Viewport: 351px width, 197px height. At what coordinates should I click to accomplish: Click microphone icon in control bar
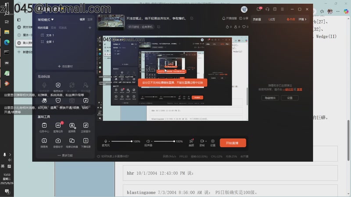[x=106, y=141]
